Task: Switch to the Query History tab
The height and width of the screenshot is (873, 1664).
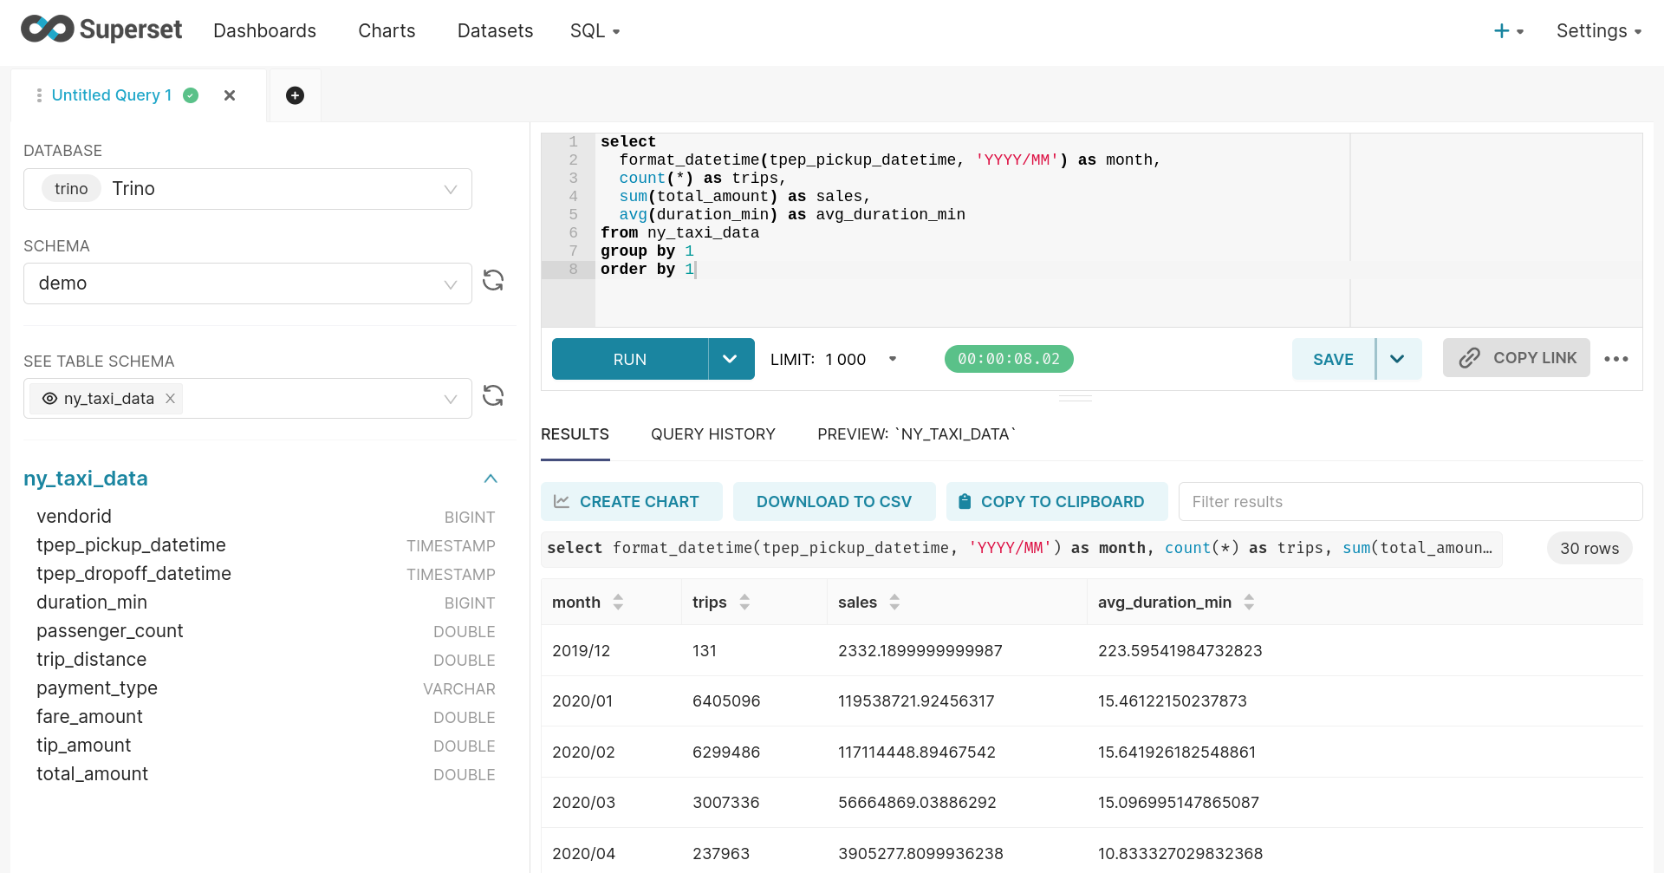Action: point(712,434)
